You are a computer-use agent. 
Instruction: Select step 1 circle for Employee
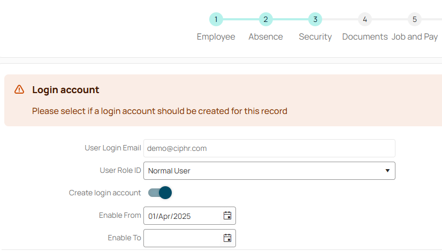[216, 19]
